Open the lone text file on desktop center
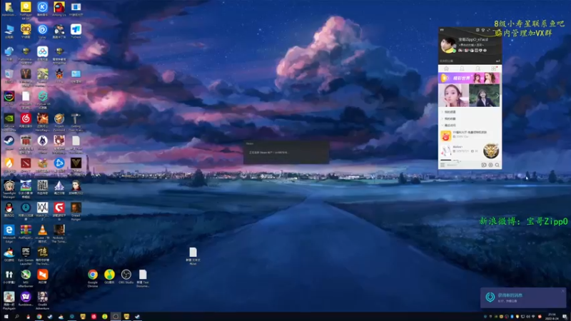The height and width of the screenshot is (321, 571). click(x=193, y=255)
